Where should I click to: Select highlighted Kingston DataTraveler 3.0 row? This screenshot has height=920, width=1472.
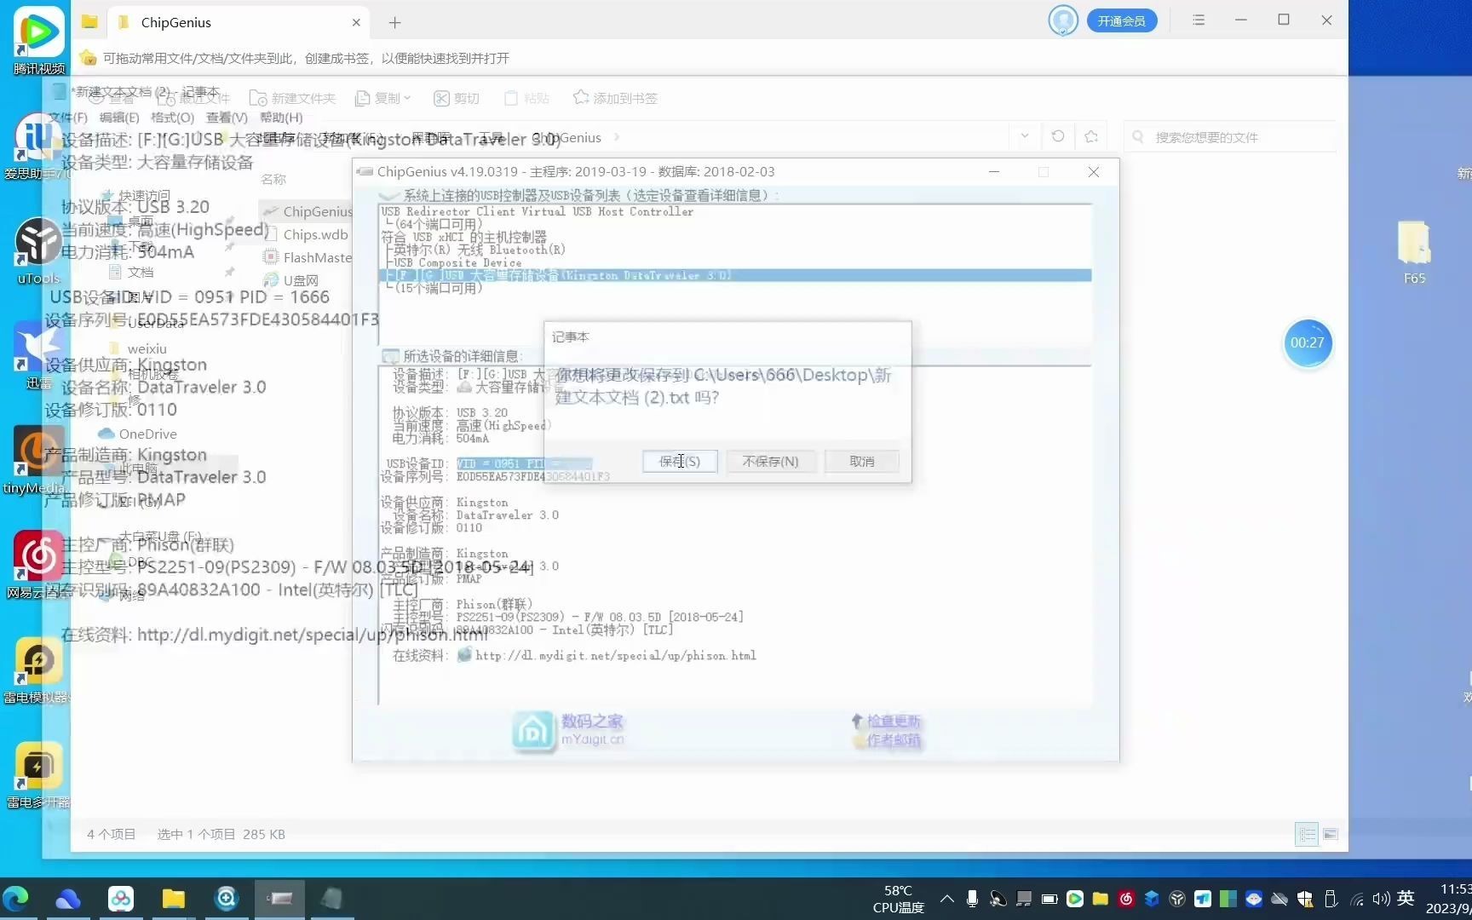(735, 275)
